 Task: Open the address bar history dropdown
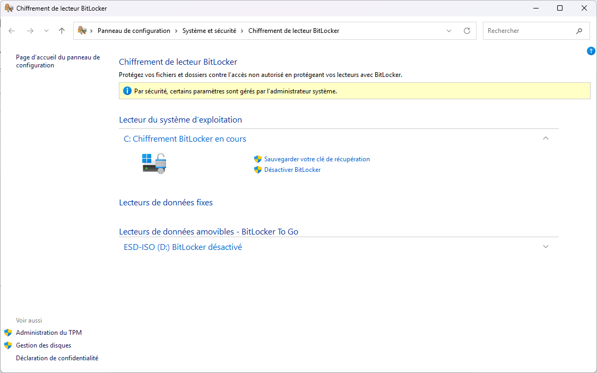449,31
